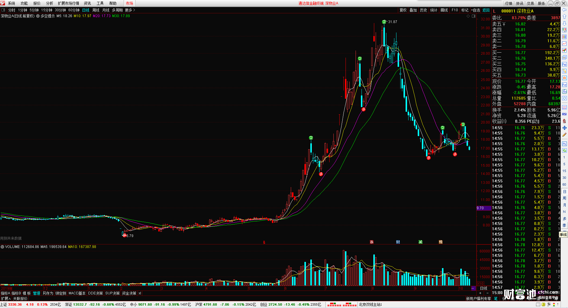Select the red line chart icon
This screenshot has width=568, height=308.
click(x=564, y=44)
